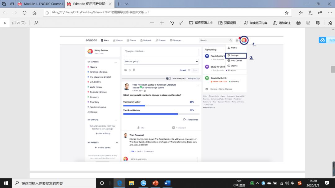Open the Select a group dropdown
The height and width of the screenshot is (188, 335).
tap(161, 61)
